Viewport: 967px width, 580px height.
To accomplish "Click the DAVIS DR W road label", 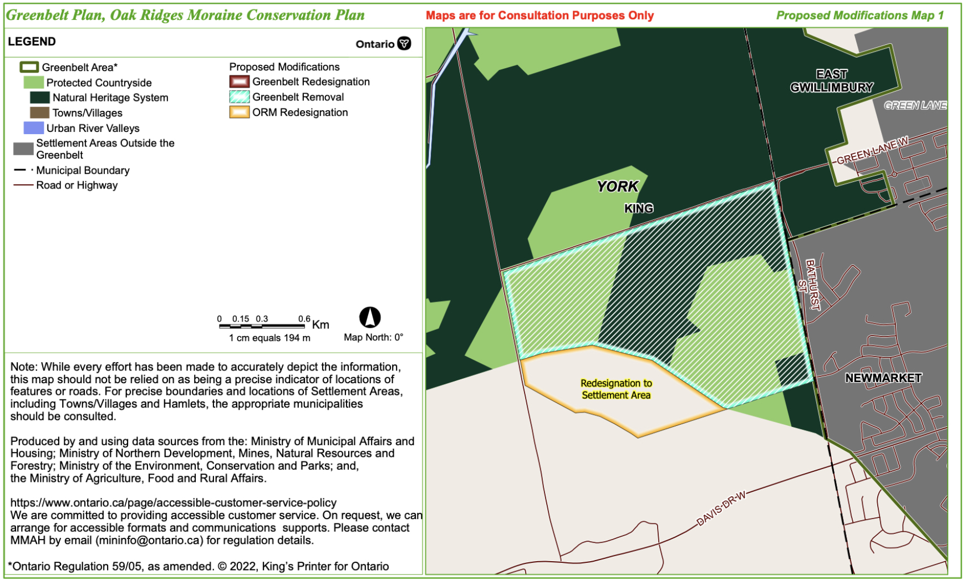I will tap(721, 508).
